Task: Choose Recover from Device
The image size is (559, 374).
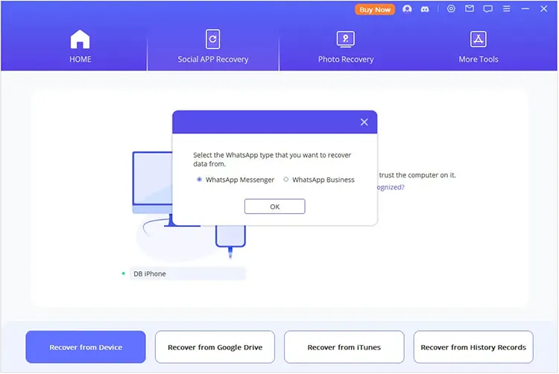Action: click(86, 347)
